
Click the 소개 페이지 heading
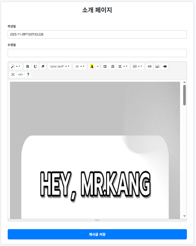[97, 10]
